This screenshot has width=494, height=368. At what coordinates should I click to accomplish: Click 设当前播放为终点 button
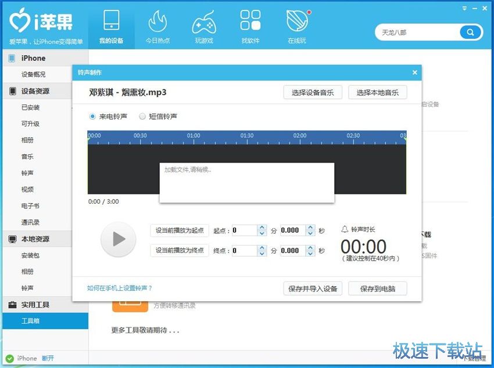(x=180, y=250)
